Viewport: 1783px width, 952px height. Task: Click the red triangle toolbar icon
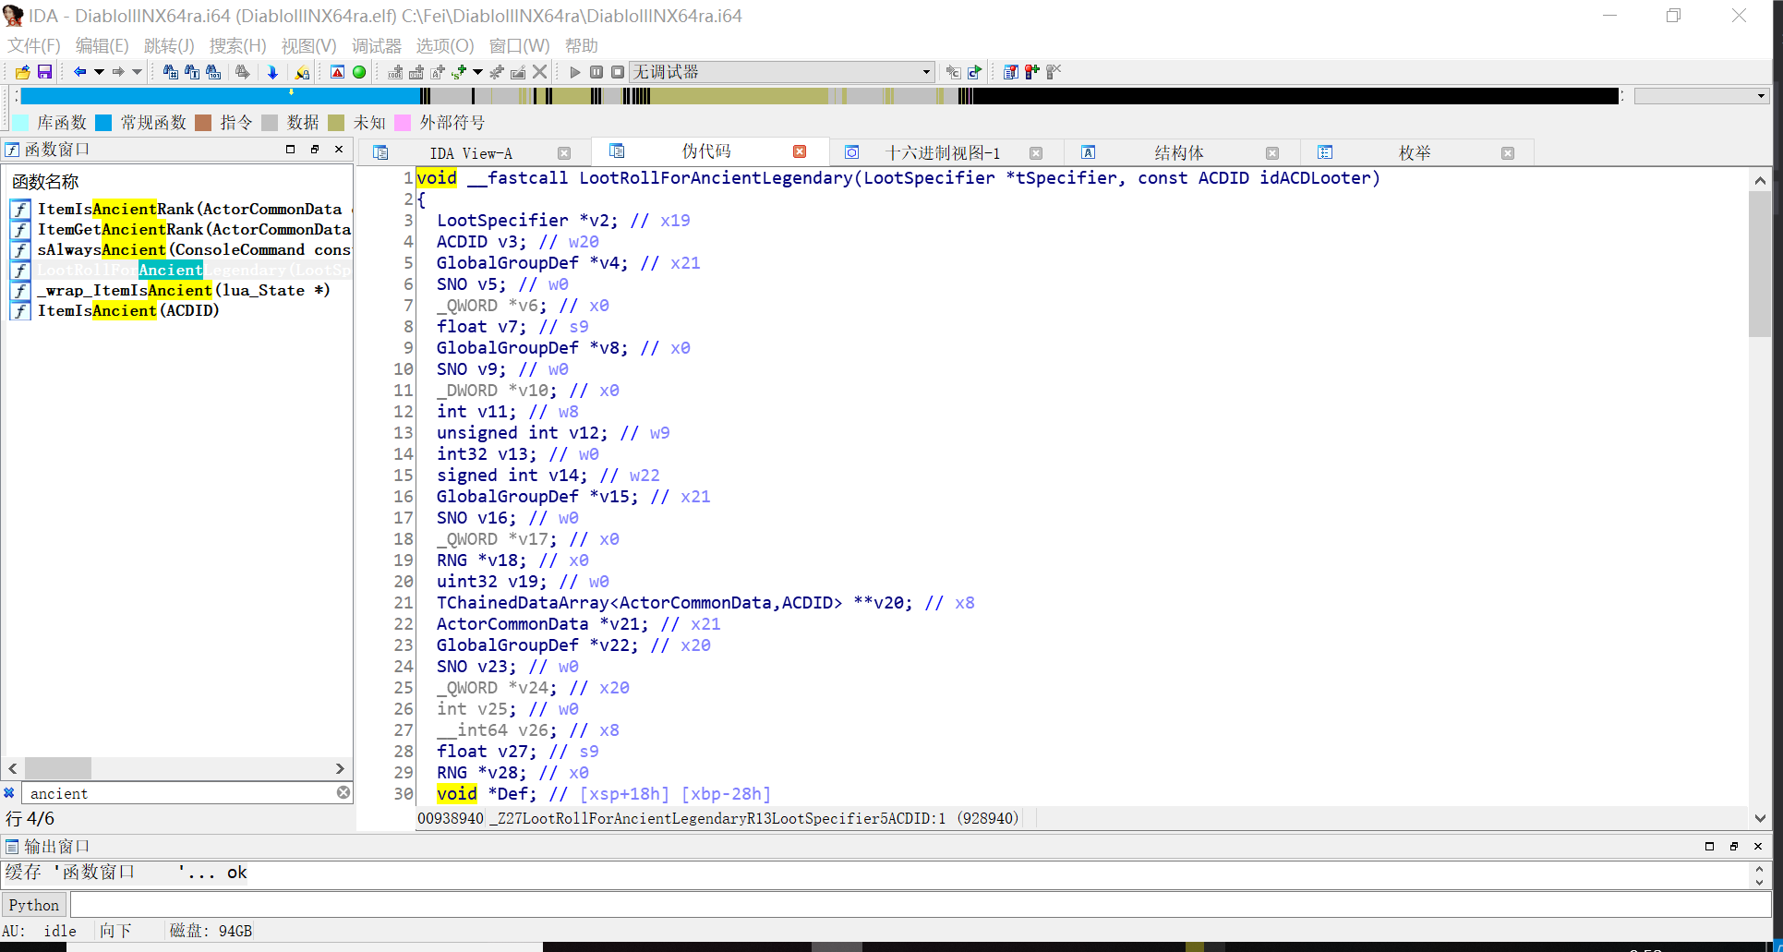[x=338, y=72]
